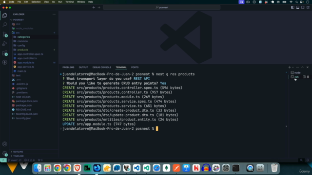Open main.ts file
The height and width of the screenshot is (175, 312).
21,71
